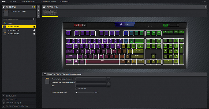This screenshot has height=109, width=209.
Task: Select the context menu key beside right Ctrl
Action: point(134,61)
